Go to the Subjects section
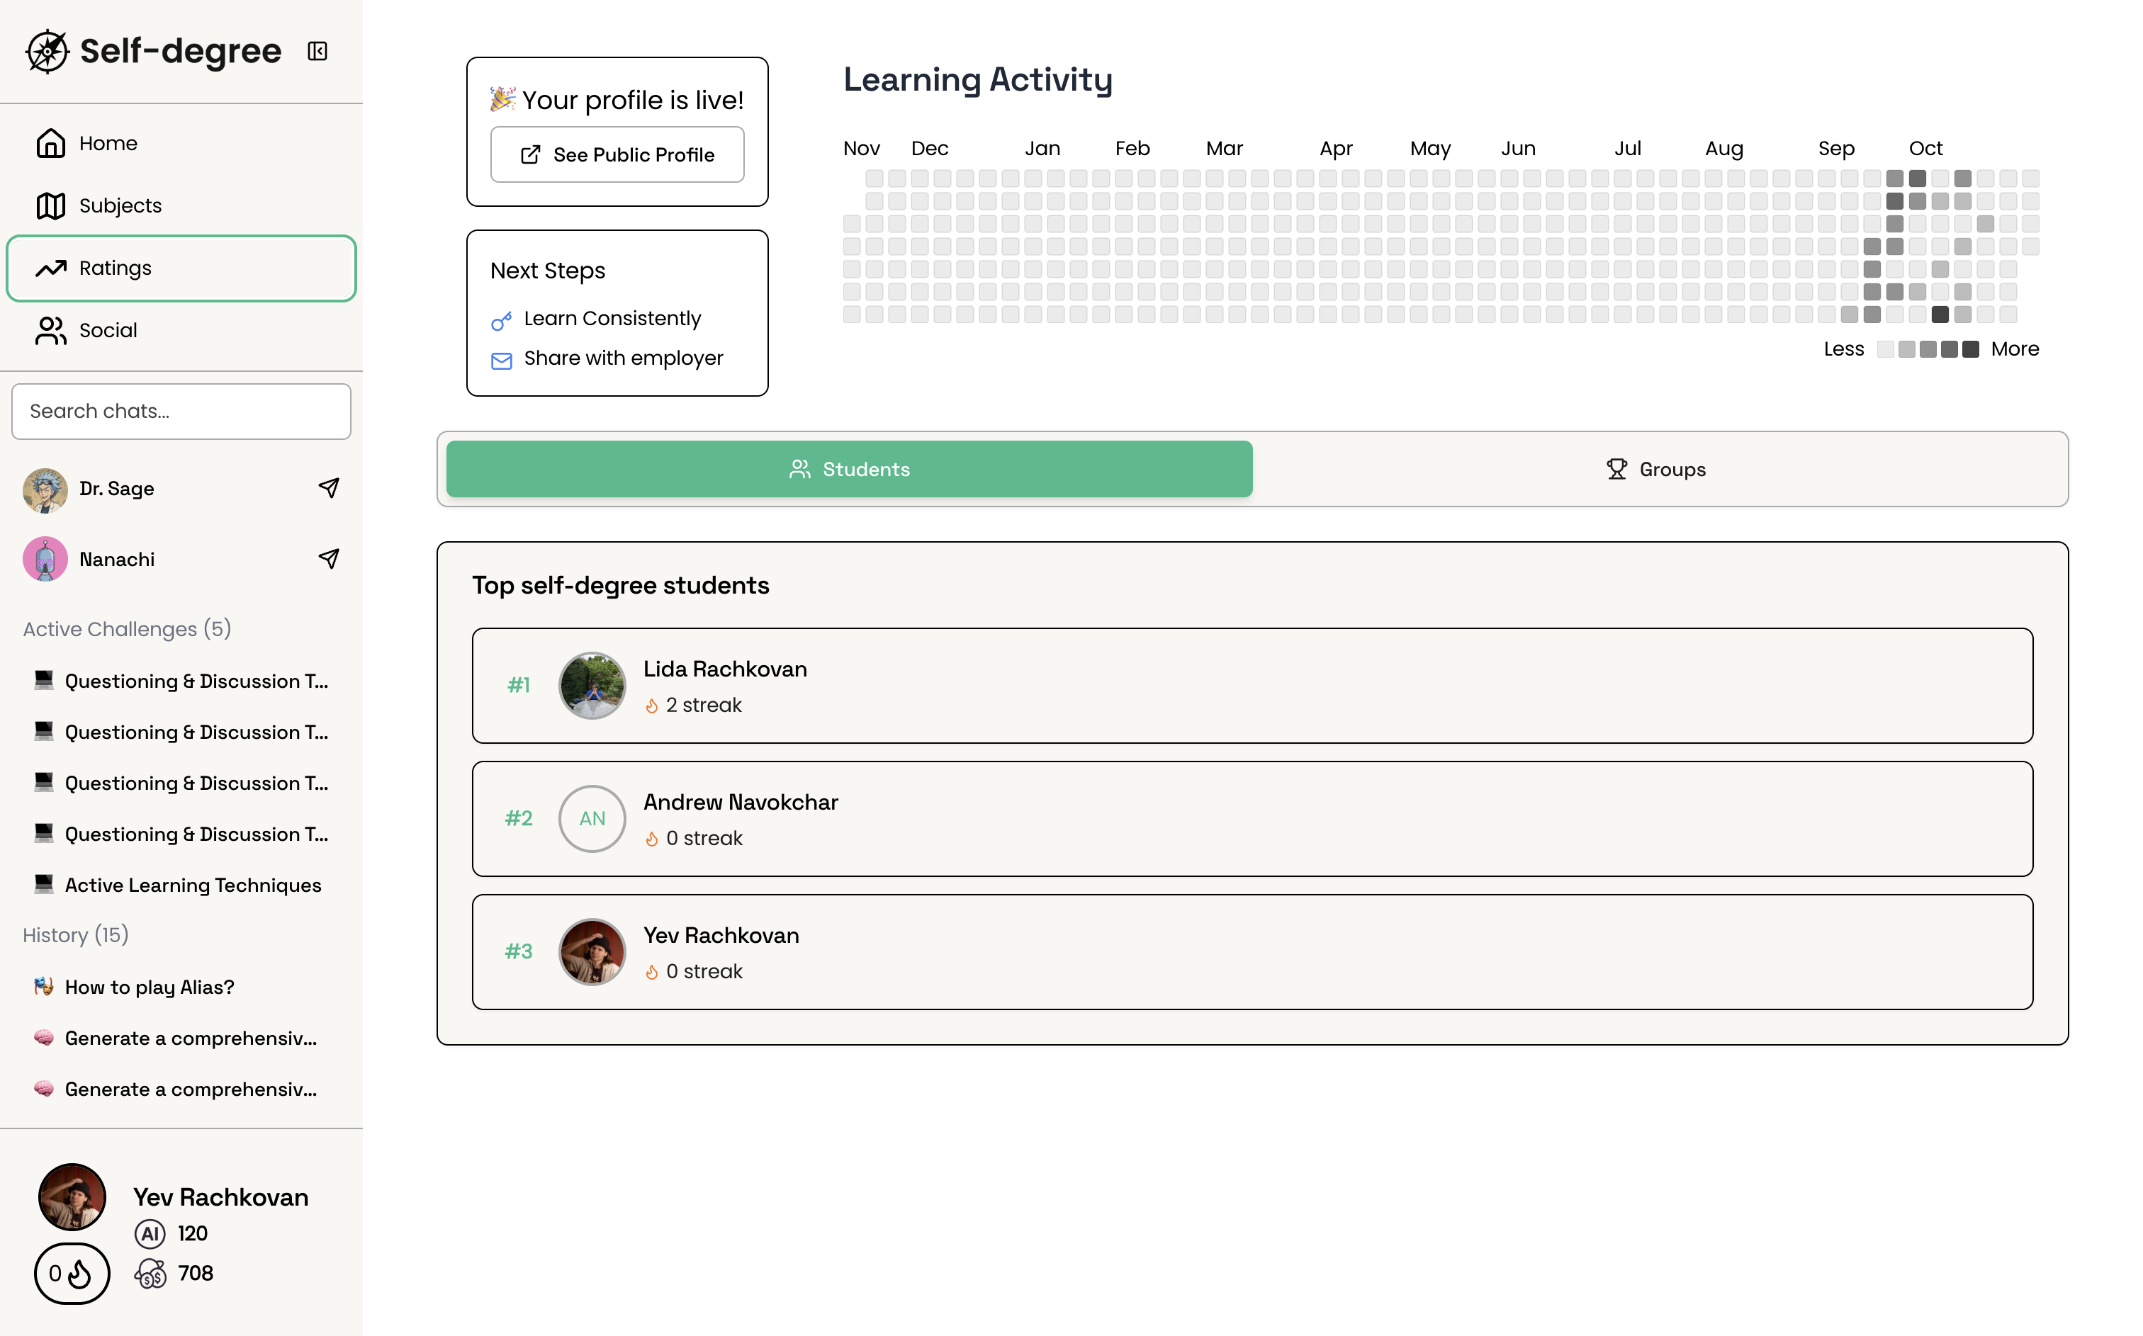 coord(120,206)
